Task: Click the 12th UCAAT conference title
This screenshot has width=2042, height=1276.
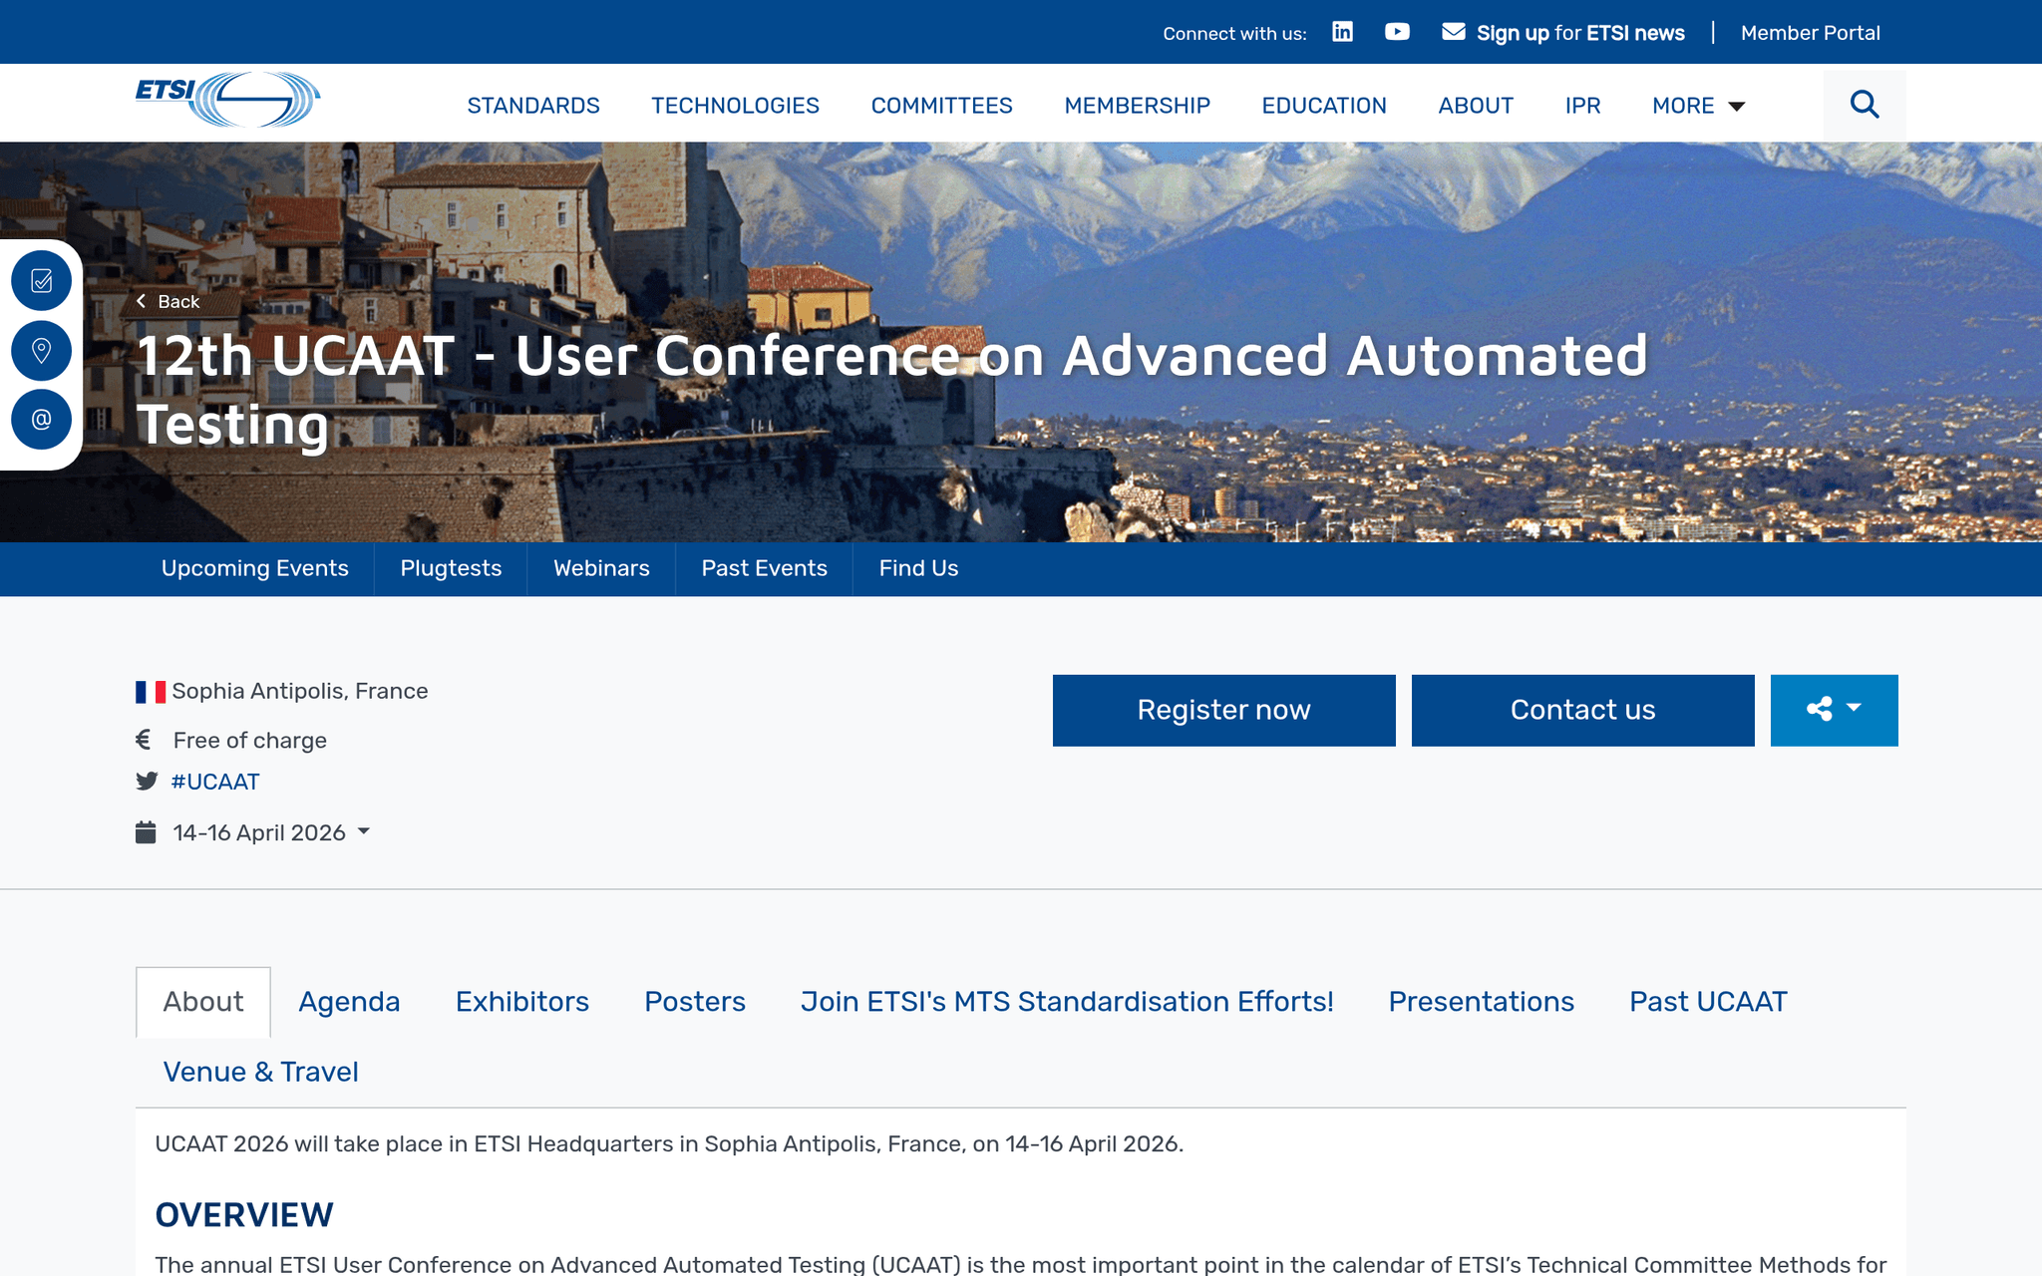Action: (x=892, y=390)
